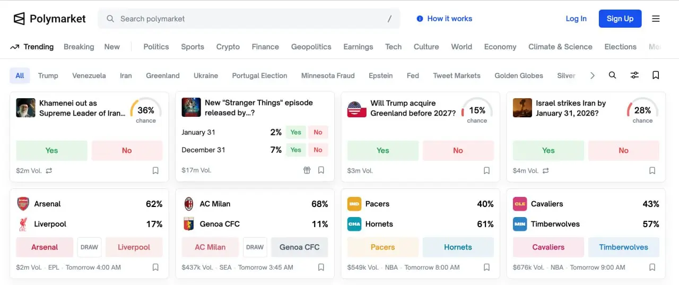Viewport: 679px width, 285px height.
Task: Open the hamburger menu icon
Action: tap(656, 19)
